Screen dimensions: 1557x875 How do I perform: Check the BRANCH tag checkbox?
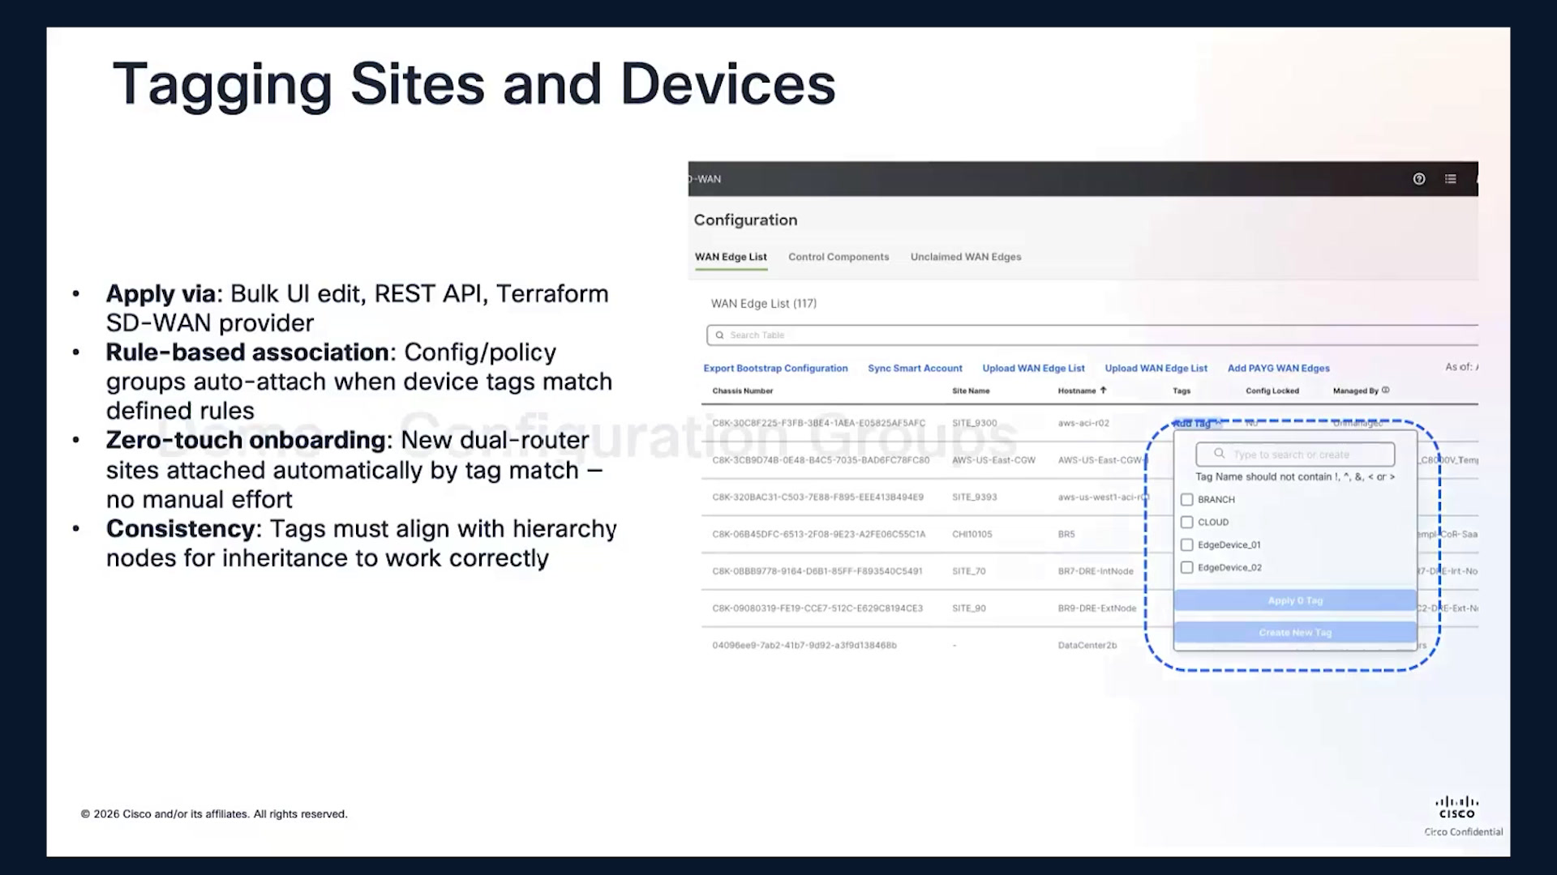[x=1187, y=500]
